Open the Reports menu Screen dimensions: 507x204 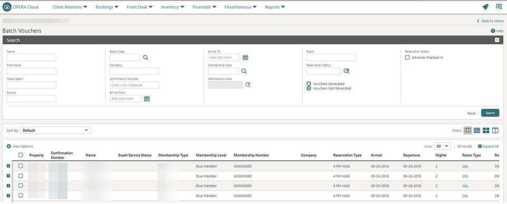[x=275, y=7]
